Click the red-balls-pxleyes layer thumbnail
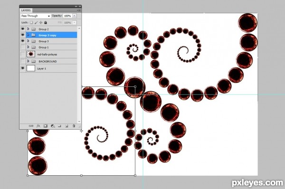Image resolution: width=285 pixels, height=189 pixels. 31,54
